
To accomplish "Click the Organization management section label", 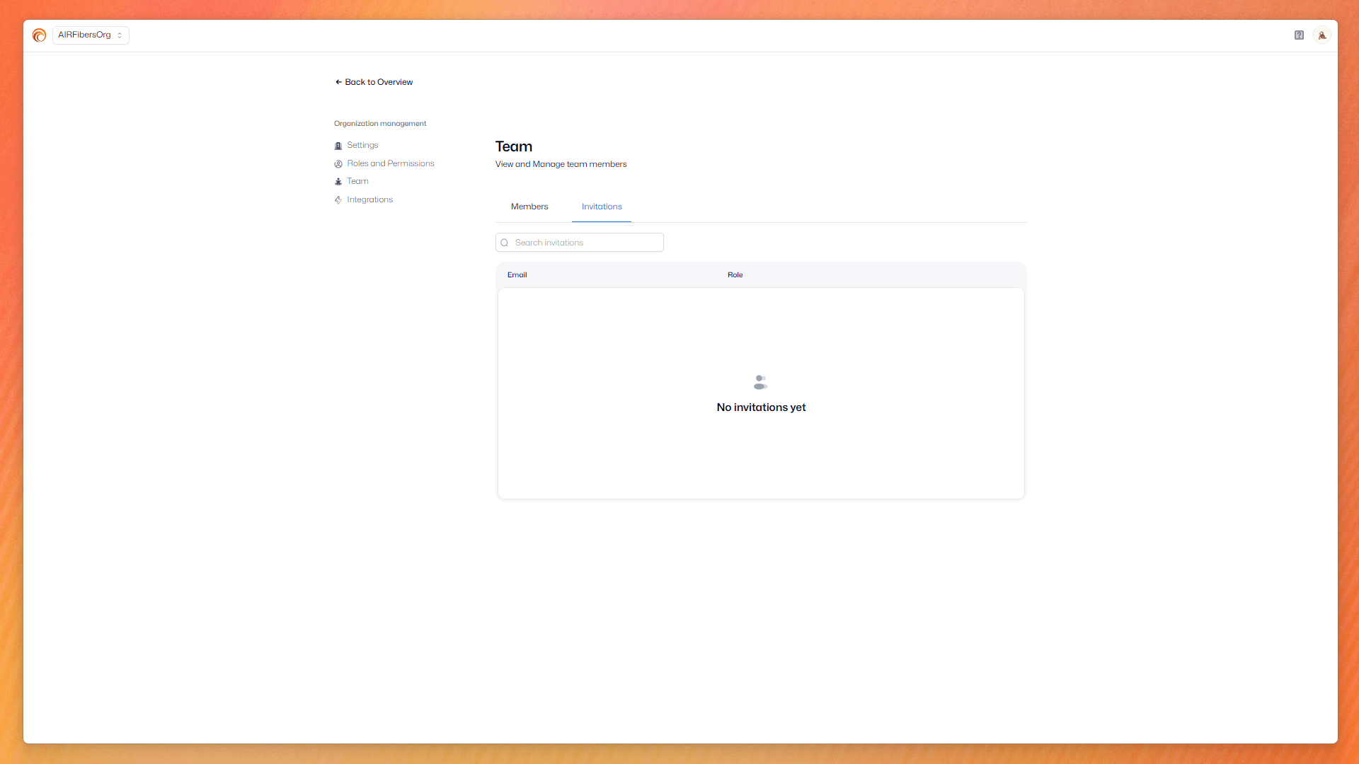I will [380, 124].
